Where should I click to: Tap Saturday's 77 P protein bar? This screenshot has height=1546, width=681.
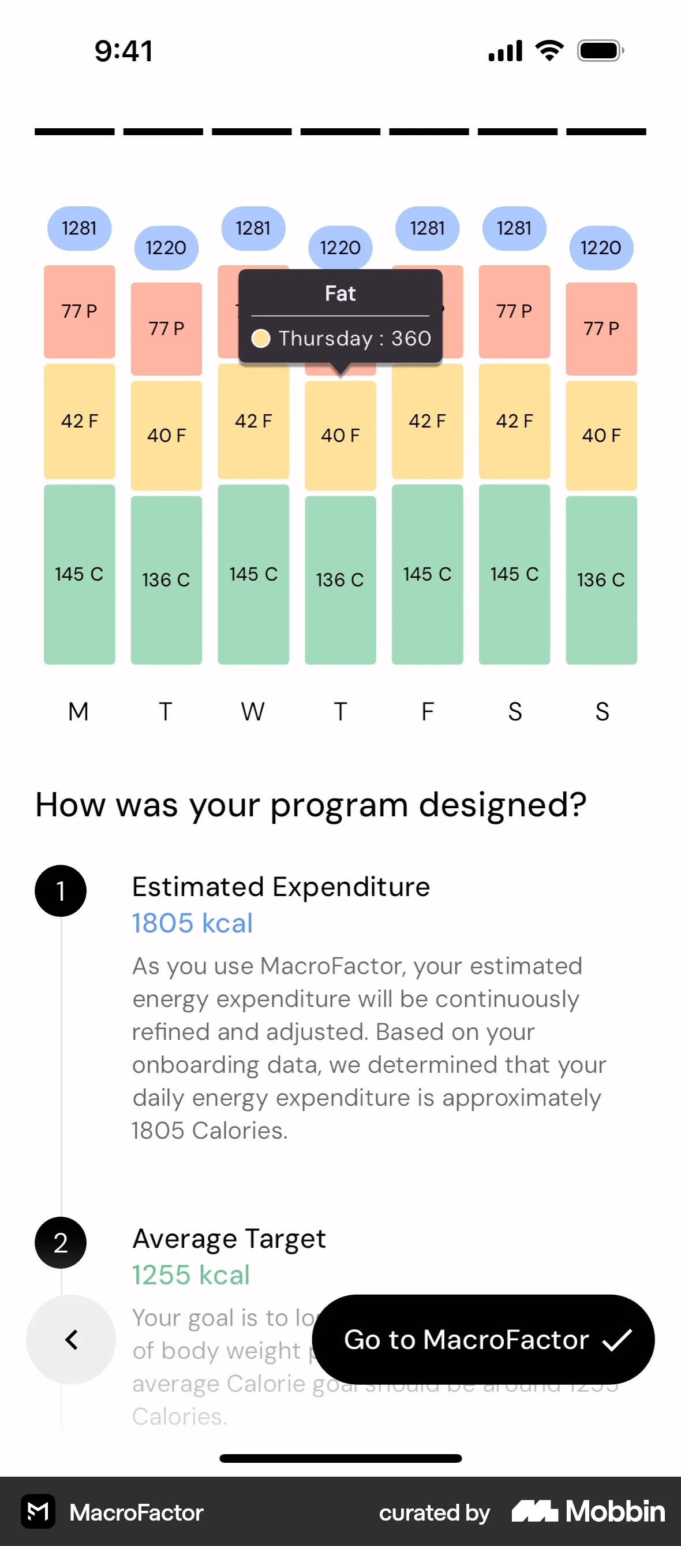[514, 311]
